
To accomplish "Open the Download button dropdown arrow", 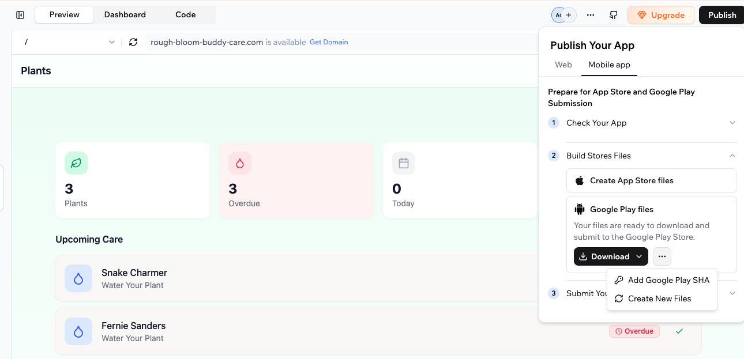I will pos(639,256).
